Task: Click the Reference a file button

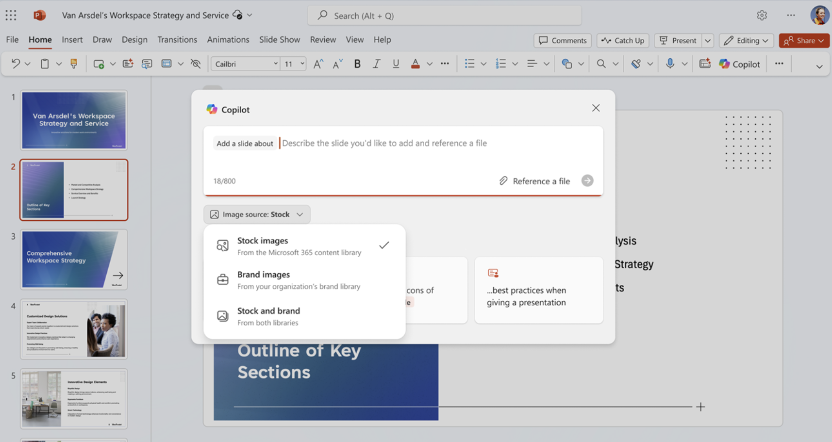Action: (x=534, y=181)
